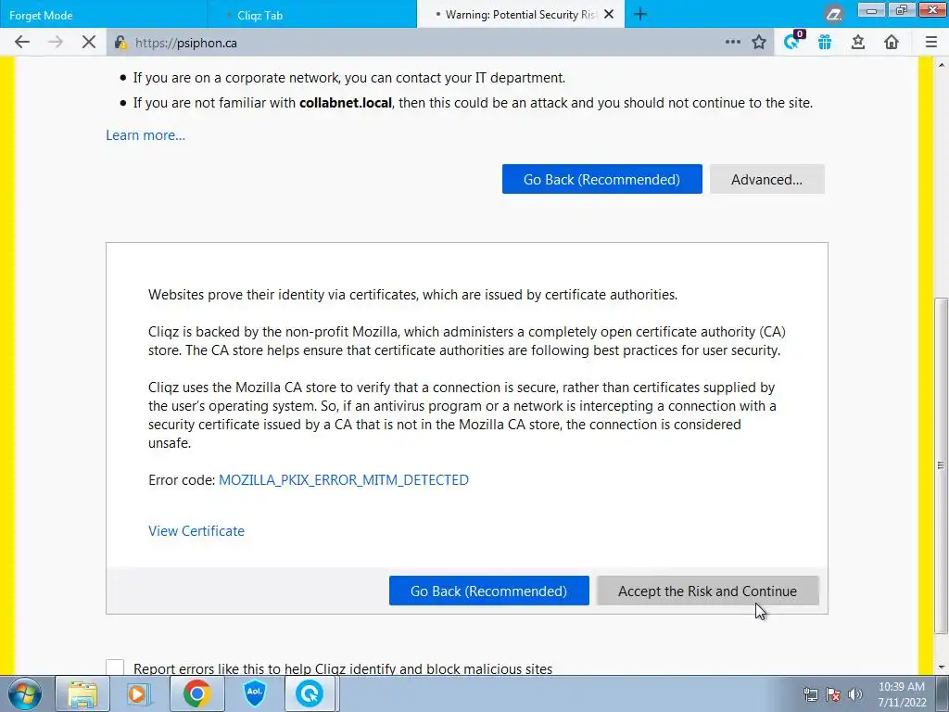This screenshot has width=949, height=712.
Task: Check the Report errors like this checkbox
Action: pos(115,667)
